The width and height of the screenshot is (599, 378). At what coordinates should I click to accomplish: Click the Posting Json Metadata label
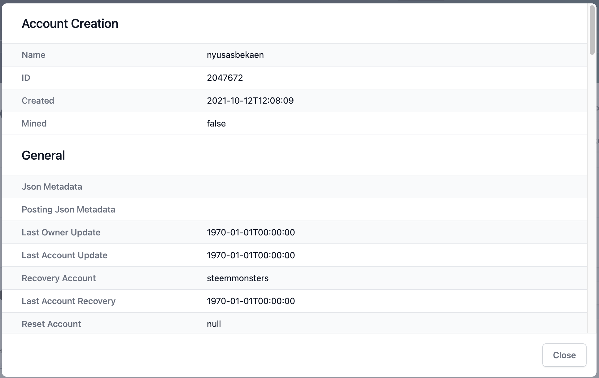(x=68, y=209)
